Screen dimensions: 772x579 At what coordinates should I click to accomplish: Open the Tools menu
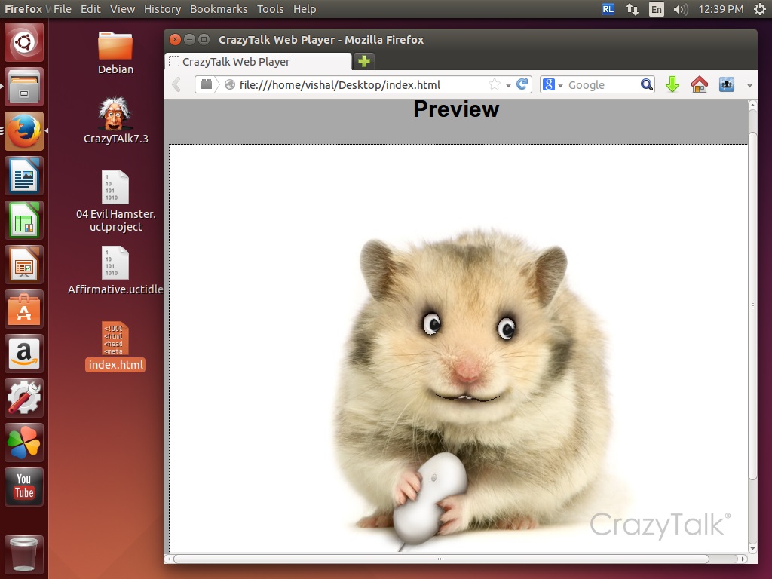coord(271,9)
